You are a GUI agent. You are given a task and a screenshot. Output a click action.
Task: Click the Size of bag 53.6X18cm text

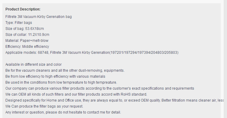pos(25,29)
